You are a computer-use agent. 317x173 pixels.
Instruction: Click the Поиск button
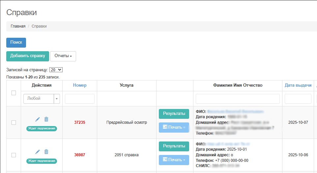pos(16,43)
